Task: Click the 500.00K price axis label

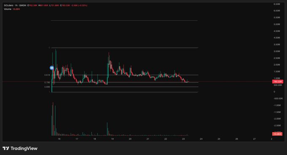Action: click(x=278, y=85)
